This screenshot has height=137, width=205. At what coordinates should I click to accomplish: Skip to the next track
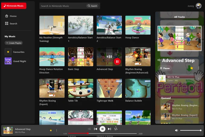(109, 129)
